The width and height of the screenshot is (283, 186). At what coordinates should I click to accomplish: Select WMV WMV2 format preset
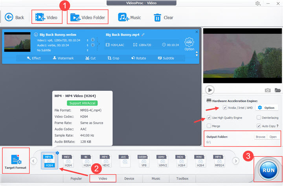[163, 161]
